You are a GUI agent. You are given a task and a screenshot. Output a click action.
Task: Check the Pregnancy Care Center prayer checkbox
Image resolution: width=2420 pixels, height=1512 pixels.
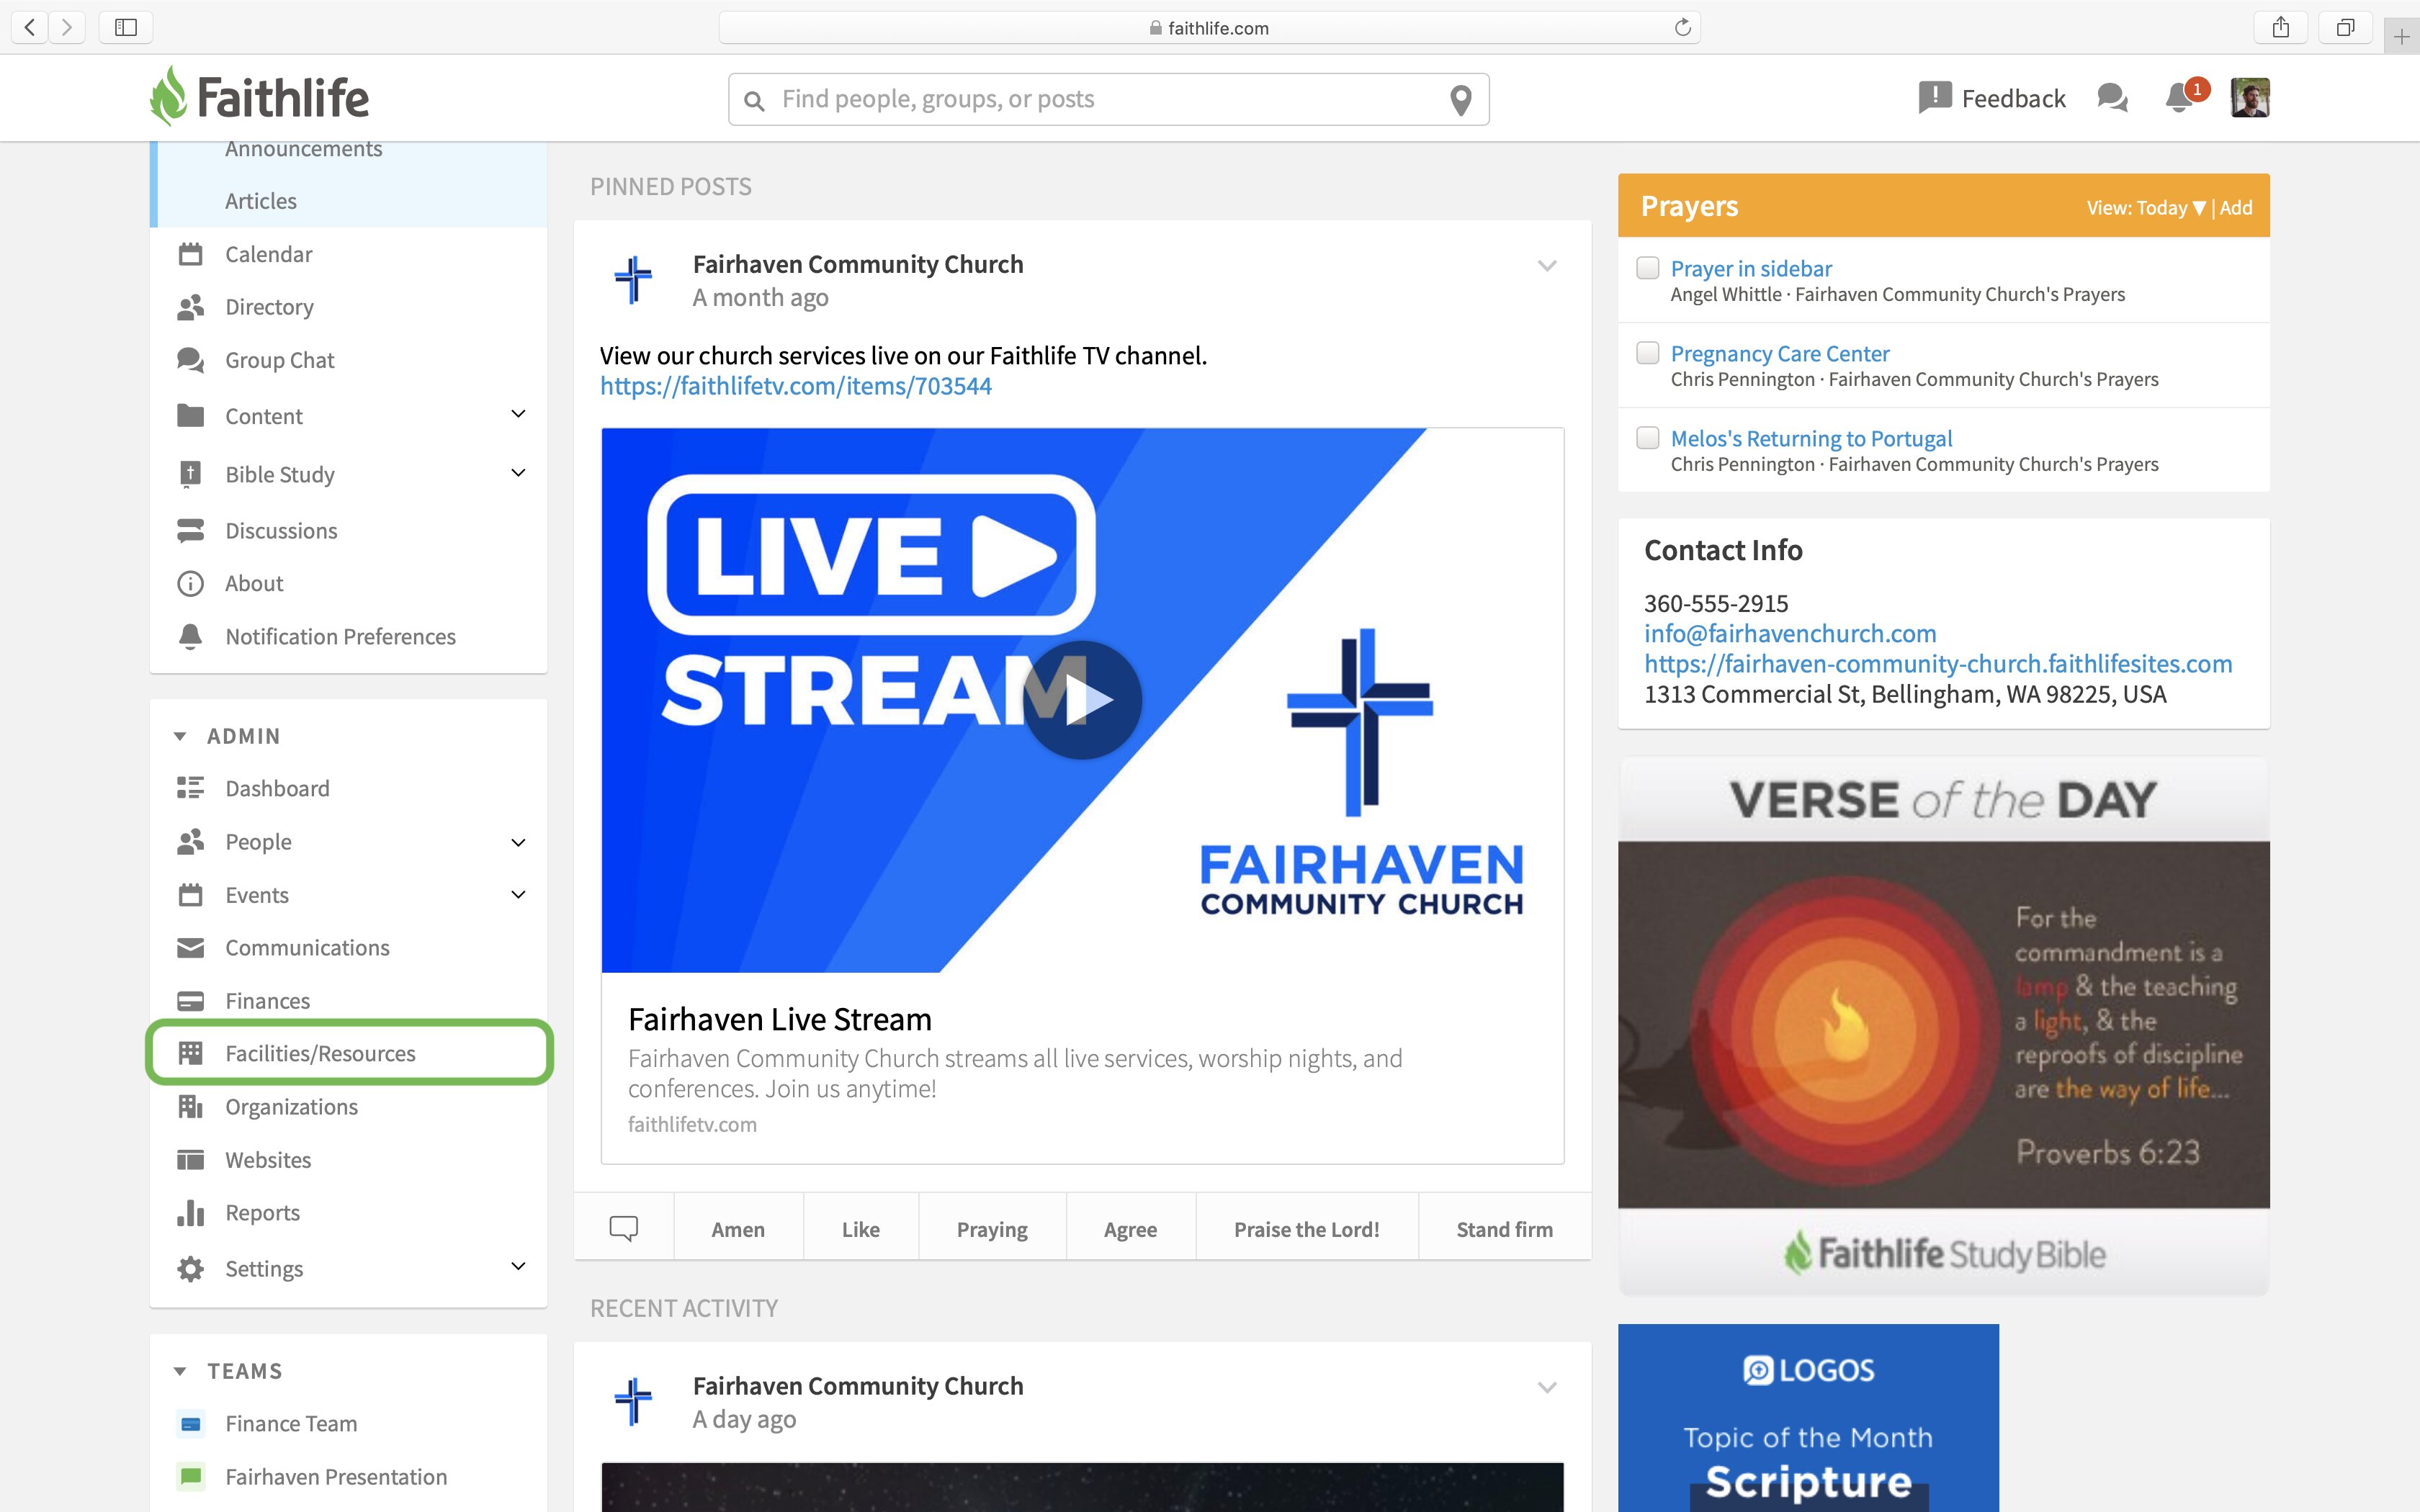pyautogui.click(x=1647, y=353)
